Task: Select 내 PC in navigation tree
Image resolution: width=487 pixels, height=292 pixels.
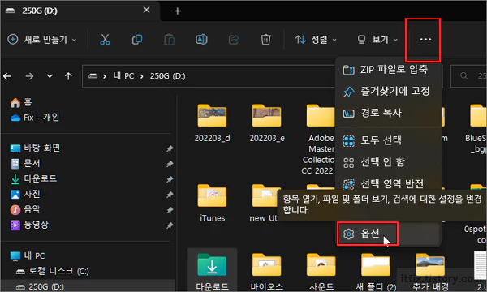Action: pos(28,255)
